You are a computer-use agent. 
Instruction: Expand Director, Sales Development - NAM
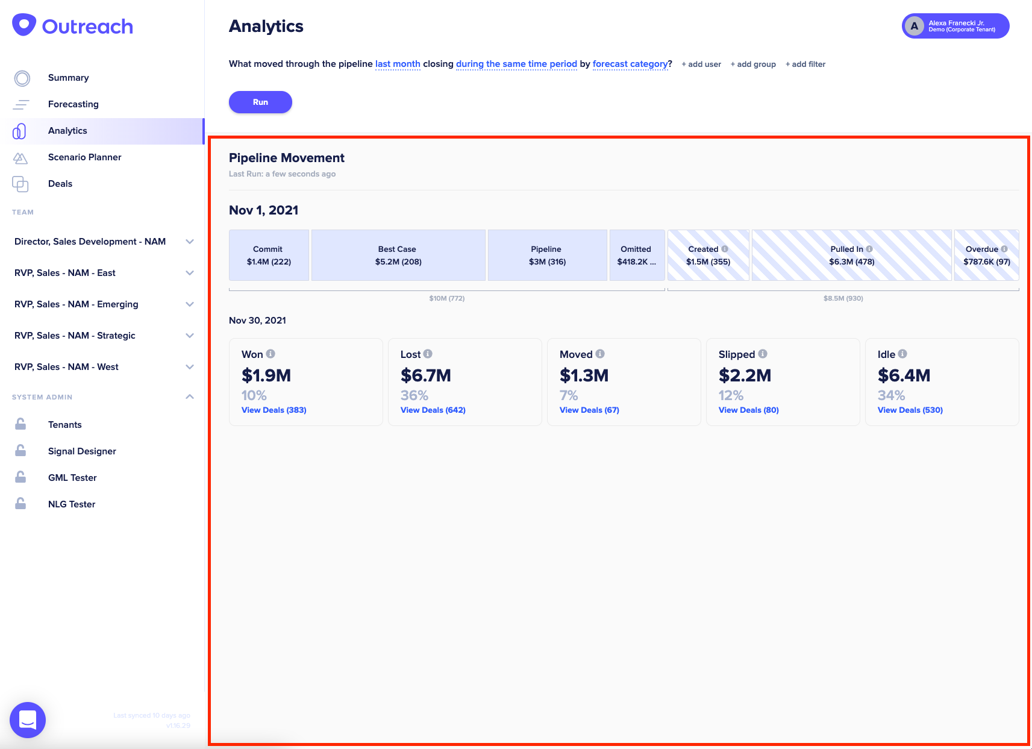pyautogui.click(x=190, y=242)
